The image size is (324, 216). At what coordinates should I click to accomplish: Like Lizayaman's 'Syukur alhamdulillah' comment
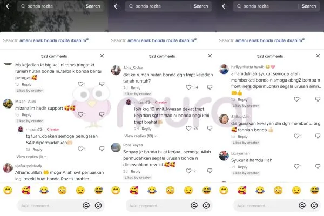(x=296, y=166)
